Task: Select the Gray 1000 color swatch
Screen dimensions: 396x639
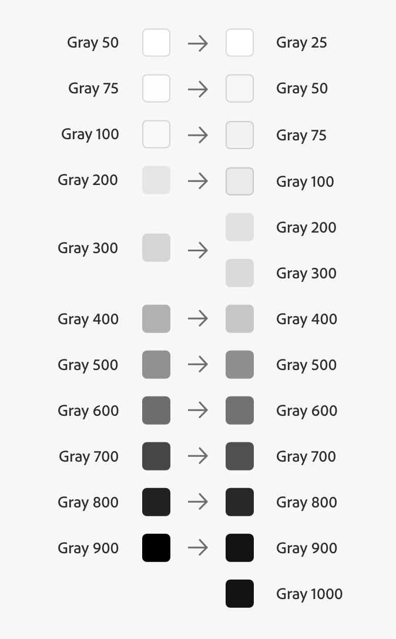Action: (x=240, y=594)
